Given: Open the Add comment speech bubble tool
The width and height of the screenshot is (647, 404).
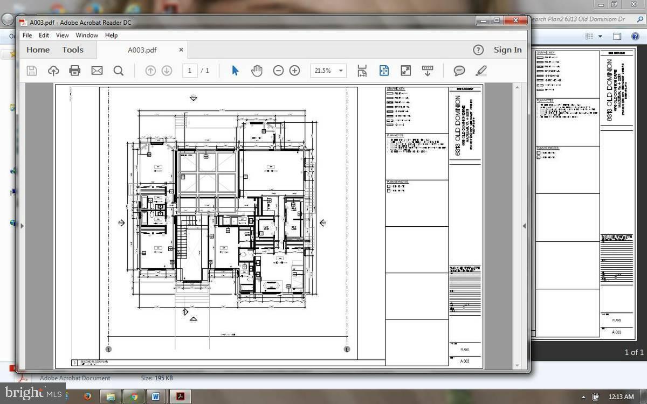Looking at the screenshot, I should click(x=459, y=71).
